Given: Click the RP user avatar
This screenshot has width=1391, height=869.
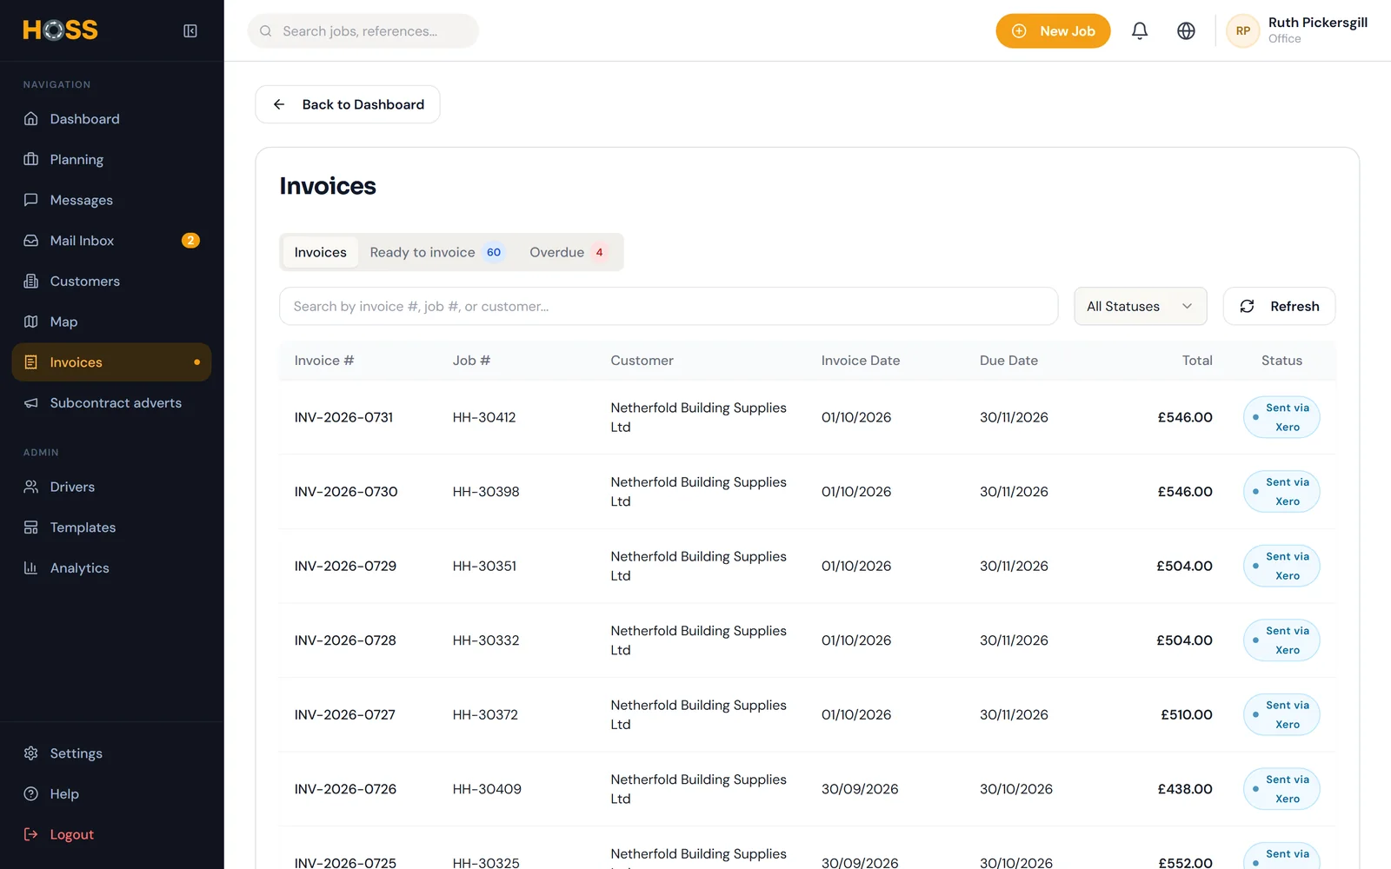Looking at the screenshot, I should [1243, 31].
